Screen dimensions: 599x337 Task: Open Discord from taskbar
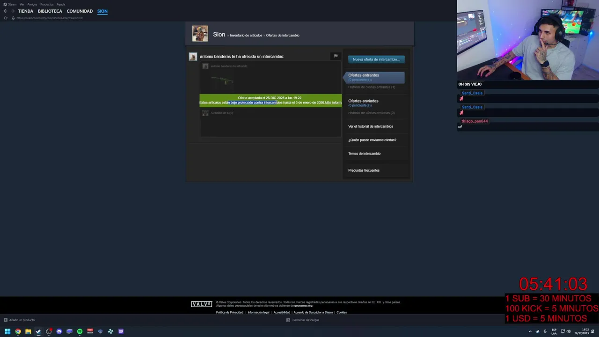tap(59, 331)
